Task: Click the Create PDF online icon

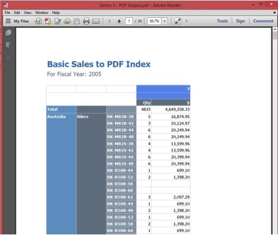Action: pyautogui.click(x=48, y=21)
